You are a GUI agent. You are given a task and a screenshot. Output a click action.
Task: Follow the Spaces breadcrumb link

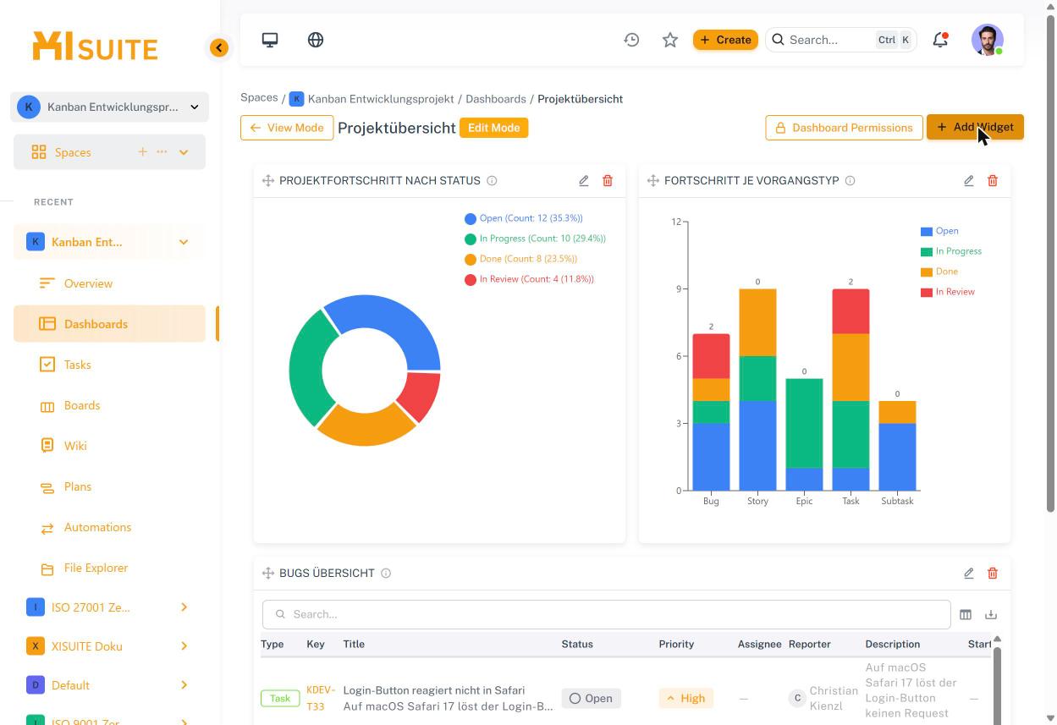(259, 98)
